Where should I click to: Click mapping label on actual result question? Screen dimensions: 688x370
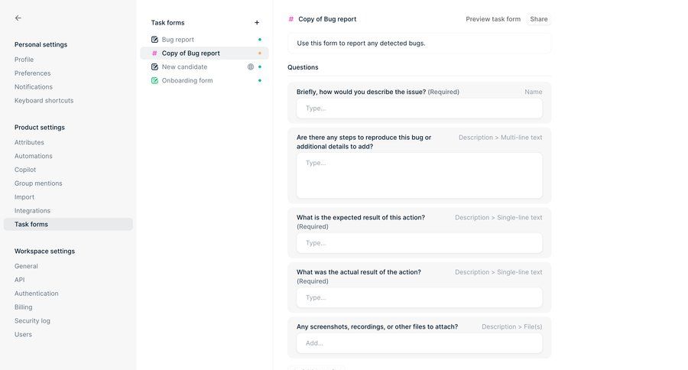498,271
